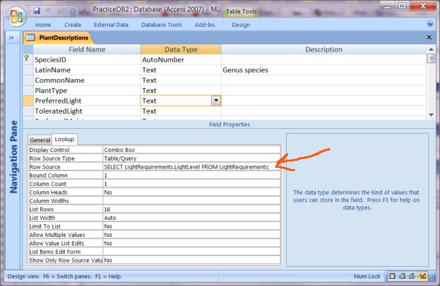
Task: Click Allow Value List Edits No value
Action: (192, 243)
